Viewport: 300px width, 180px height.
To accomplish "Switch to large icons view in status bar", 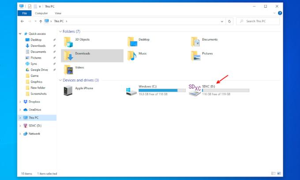I will pos(279,174).
